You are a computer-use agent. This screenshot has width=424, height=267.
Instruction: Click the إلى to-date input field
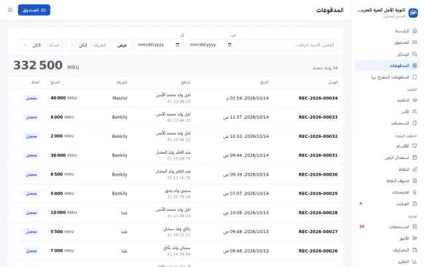coord(159,45)
